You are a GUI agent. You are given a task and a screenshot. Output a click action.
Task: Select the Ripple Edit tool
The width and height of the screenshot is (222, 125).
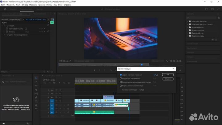(x=36, y=86)
